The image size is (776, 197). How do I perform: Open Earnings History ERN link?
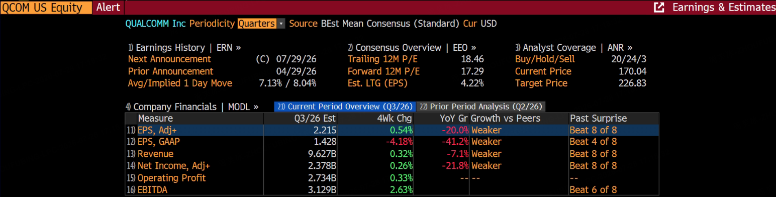point(184,48)
